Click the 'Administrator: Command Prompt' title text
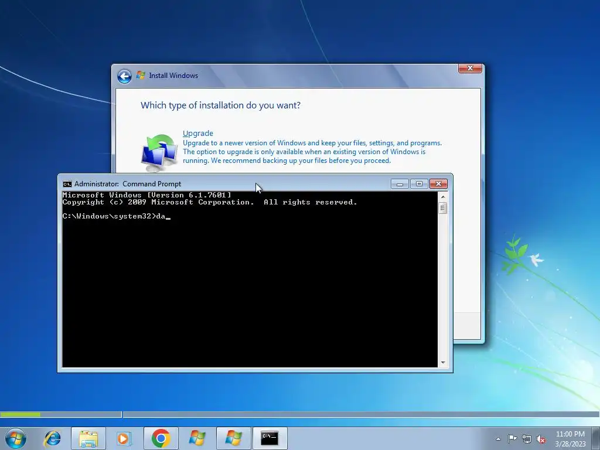600x450 pixels. click(127, 184)
